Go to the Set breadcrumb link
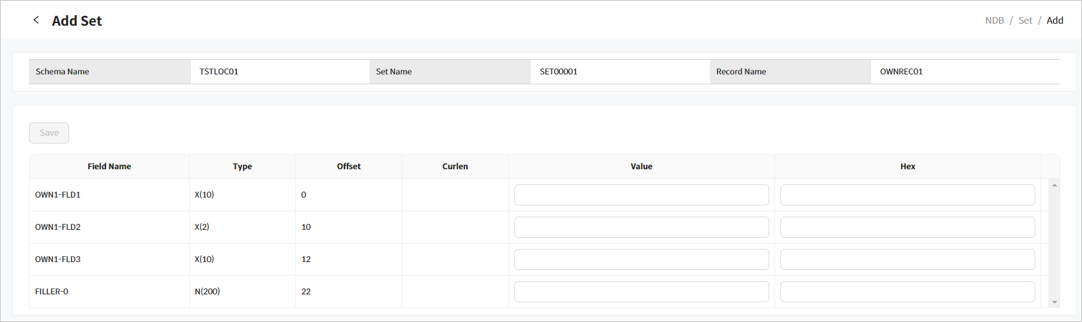Image resolution: width=1082 pixels, height=322 pixels. pyautogui.click(x=1025, y=20)
